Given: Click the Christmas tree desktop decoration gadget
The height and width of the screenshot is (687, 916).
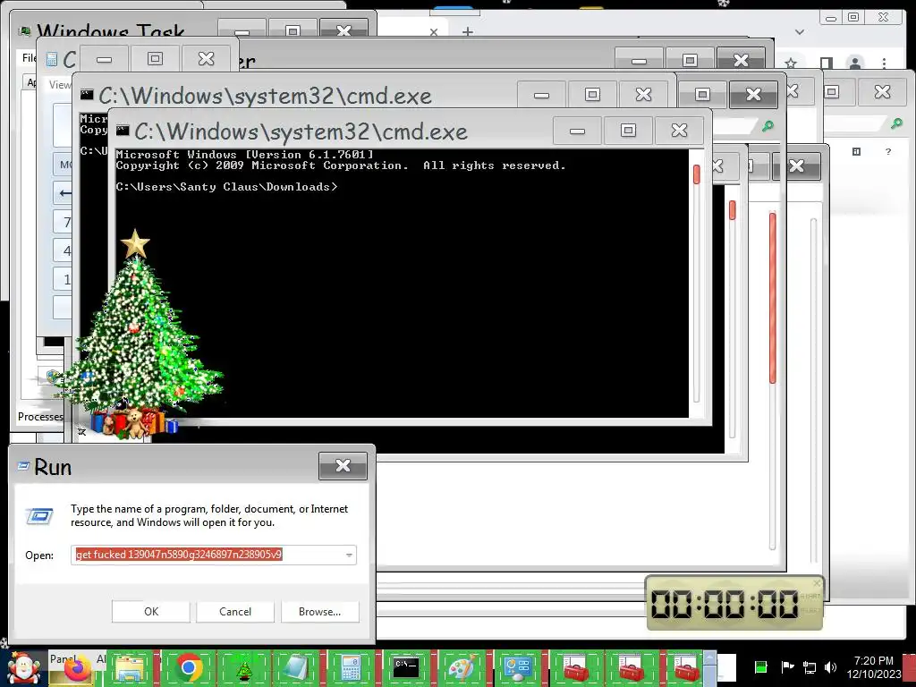Looking at the screenshot, I should click(x=137, y=335).
